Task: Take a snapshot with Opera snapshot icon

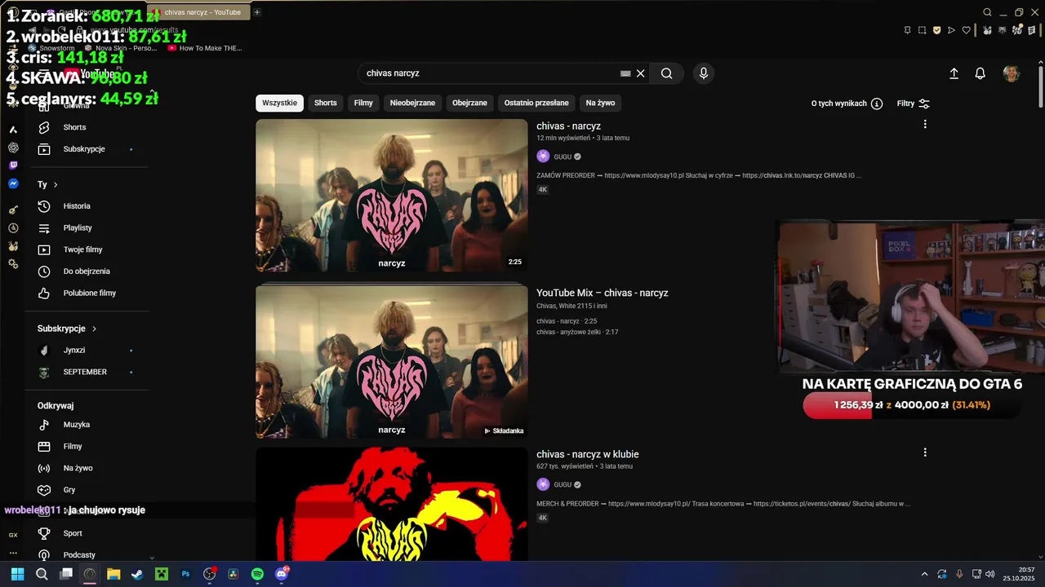Action: point(923,30)
